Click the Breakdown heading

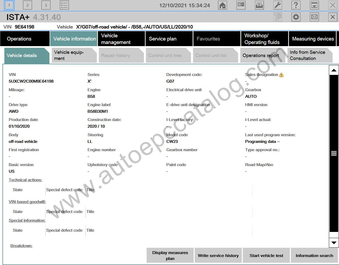click(x=21, y=246)
